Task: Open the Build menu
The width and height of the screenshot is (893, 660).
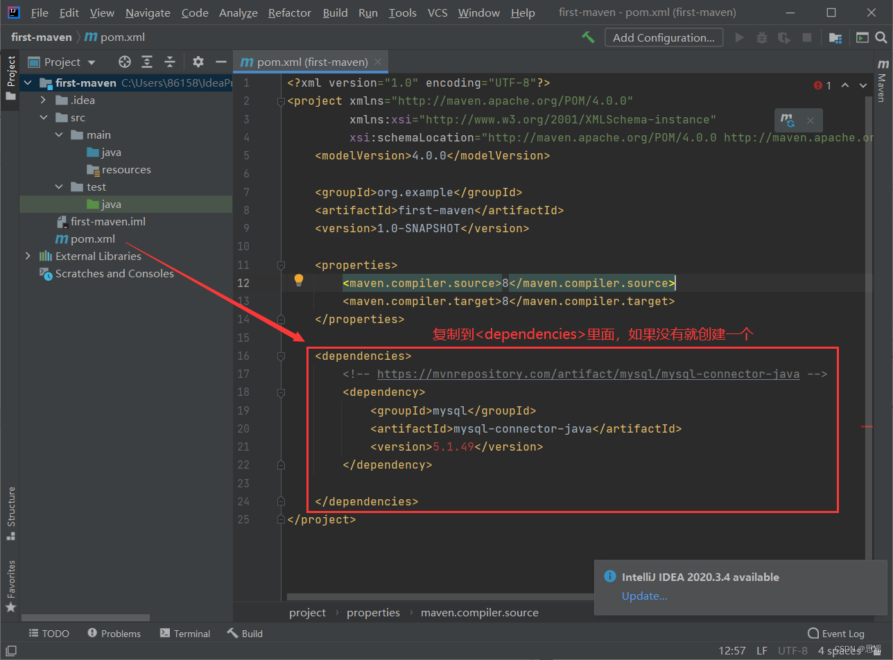Action: (336, 12)
